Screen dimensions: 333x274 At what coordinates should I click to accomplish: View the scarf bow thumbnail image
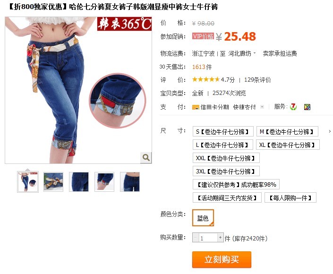coord(53,182)
